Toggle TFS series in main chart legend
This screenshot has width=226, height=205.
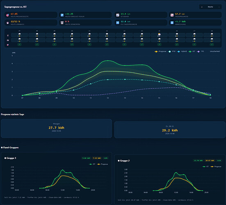201,51
